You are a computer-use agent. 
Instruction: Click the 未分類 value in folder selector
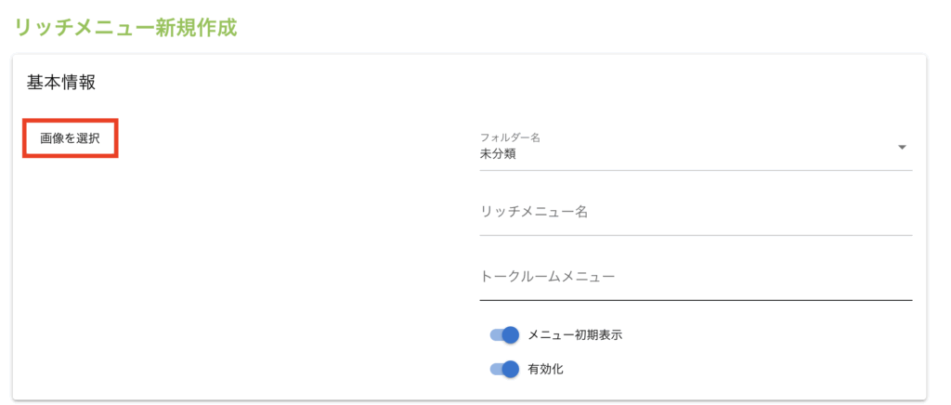click(498, 154)
